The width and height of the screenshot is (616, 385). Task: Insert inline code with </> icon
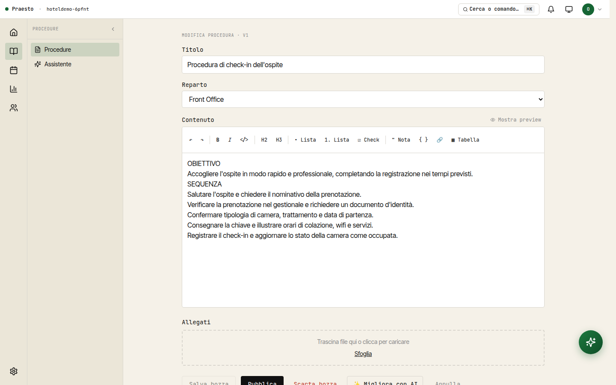[244, 140]
